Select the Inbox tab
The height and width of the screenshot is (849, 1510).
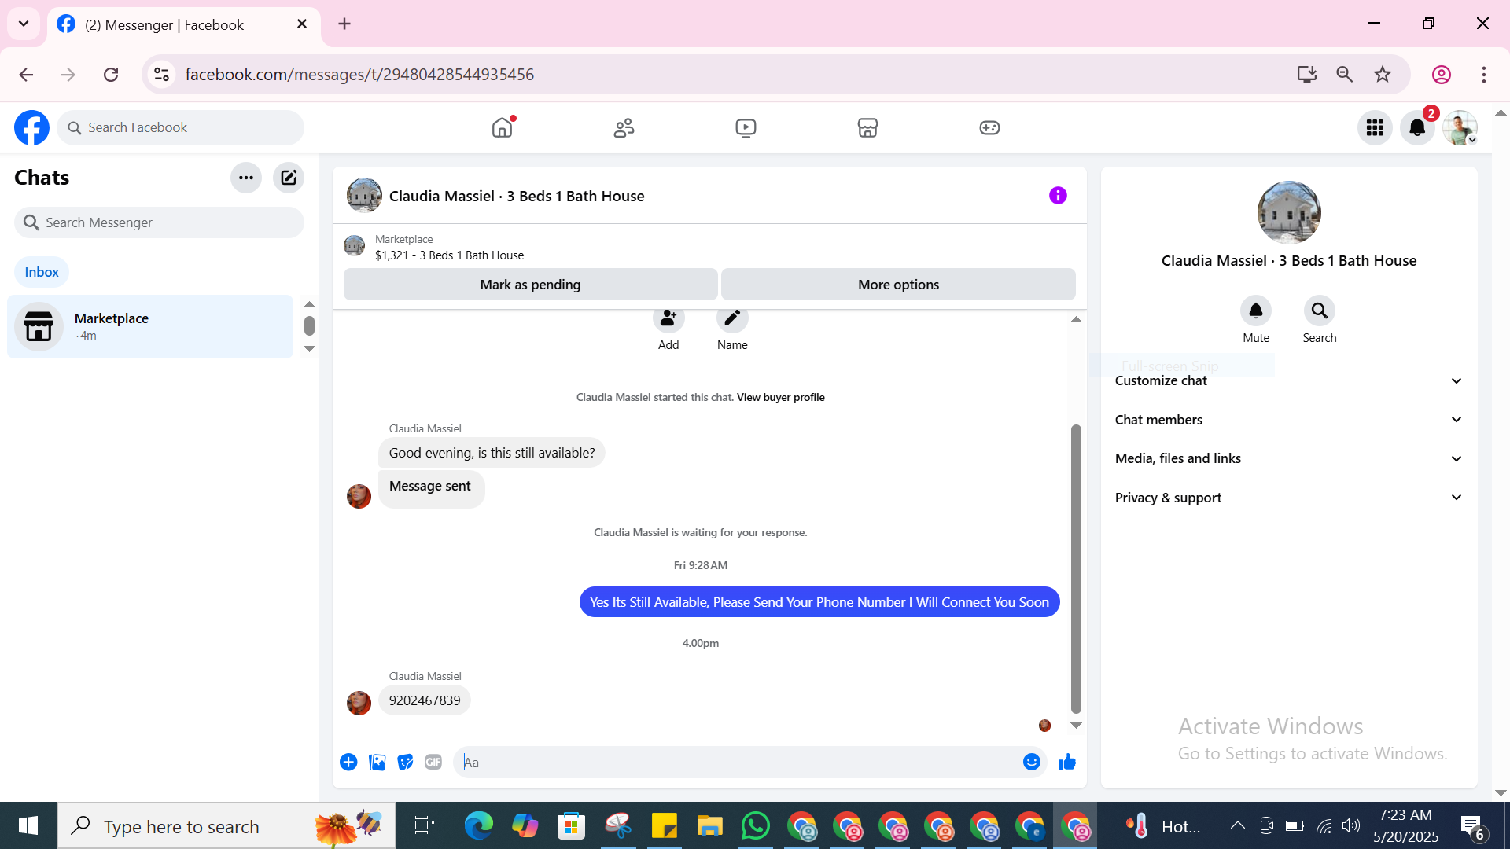(42, 272)
